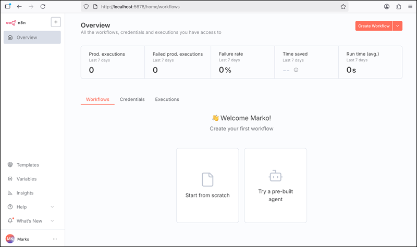Expand the Help menu chevron

tap(53, 207)
